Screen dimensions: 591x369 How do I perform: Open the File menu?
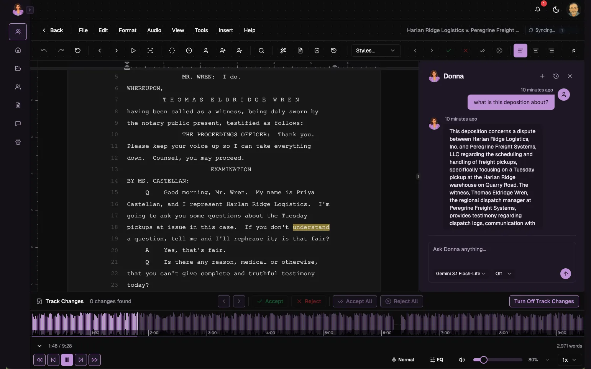[x=83, y=30]
